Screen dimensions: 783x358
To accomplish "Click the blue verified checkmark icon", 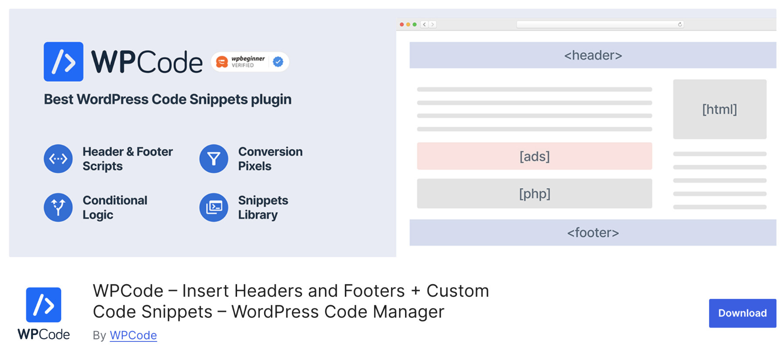I will pyautogui.click(x=278, y=62).
